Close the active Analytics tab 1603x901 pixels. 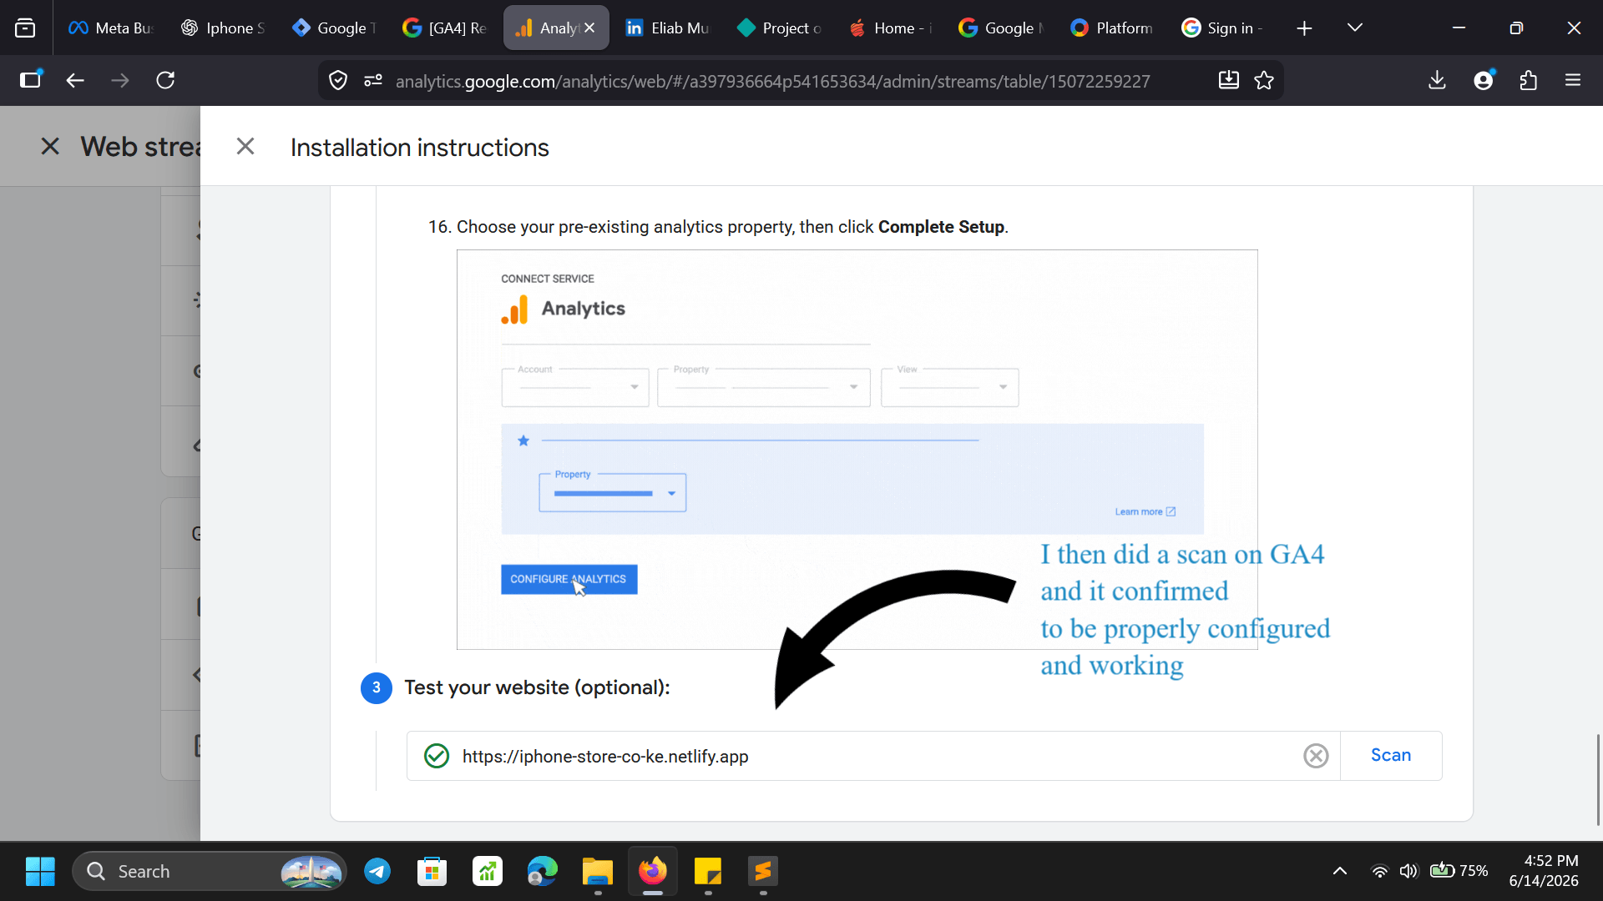click(x=590, y=28)
